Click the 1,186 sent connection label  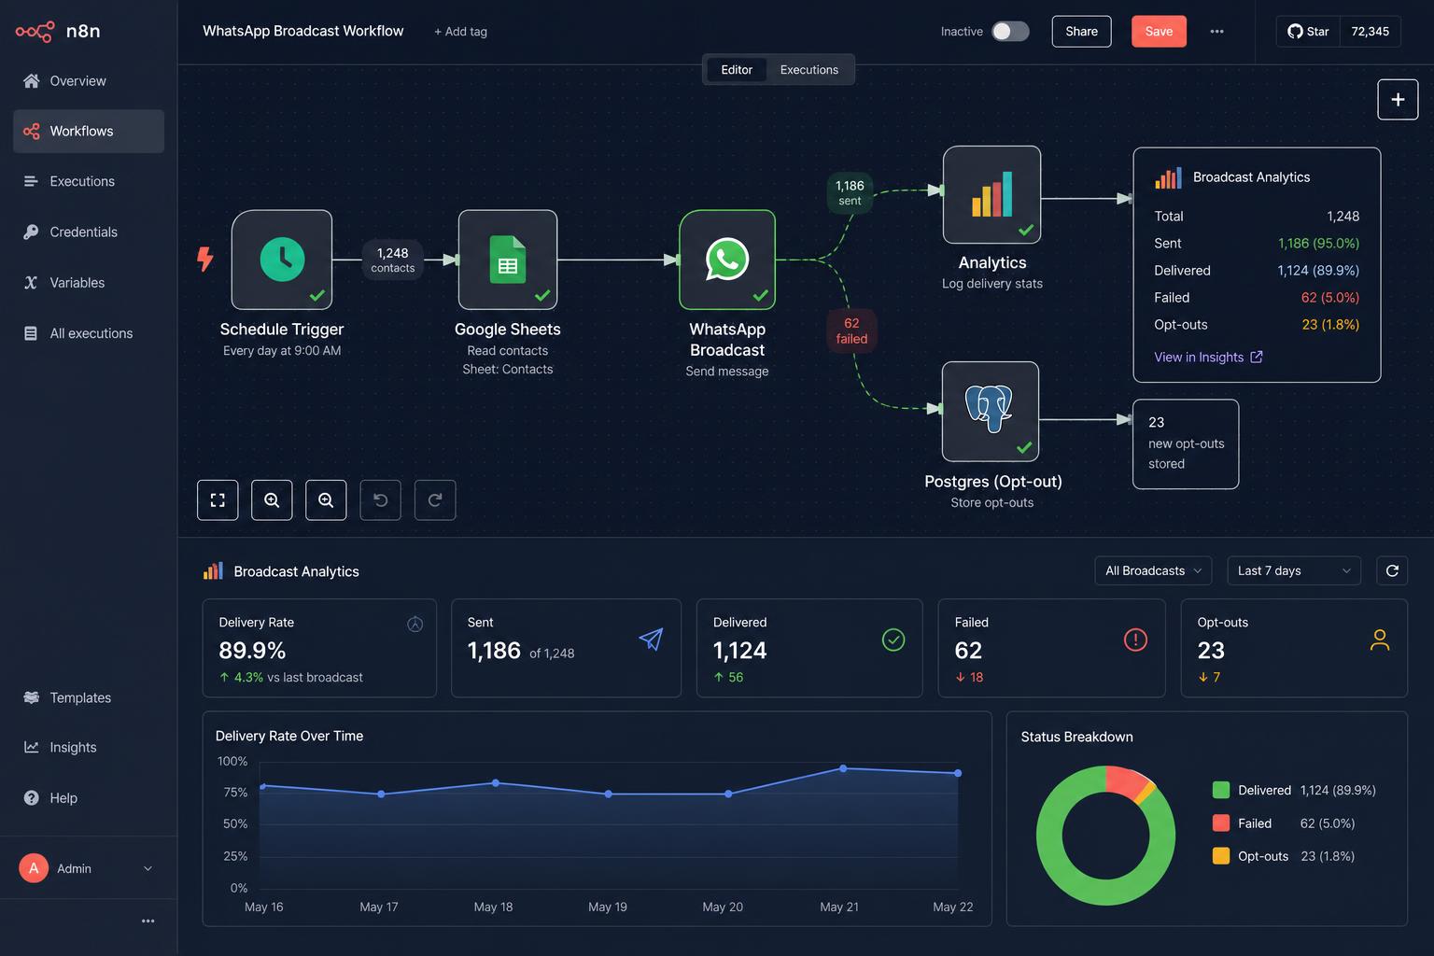point(850,192)
